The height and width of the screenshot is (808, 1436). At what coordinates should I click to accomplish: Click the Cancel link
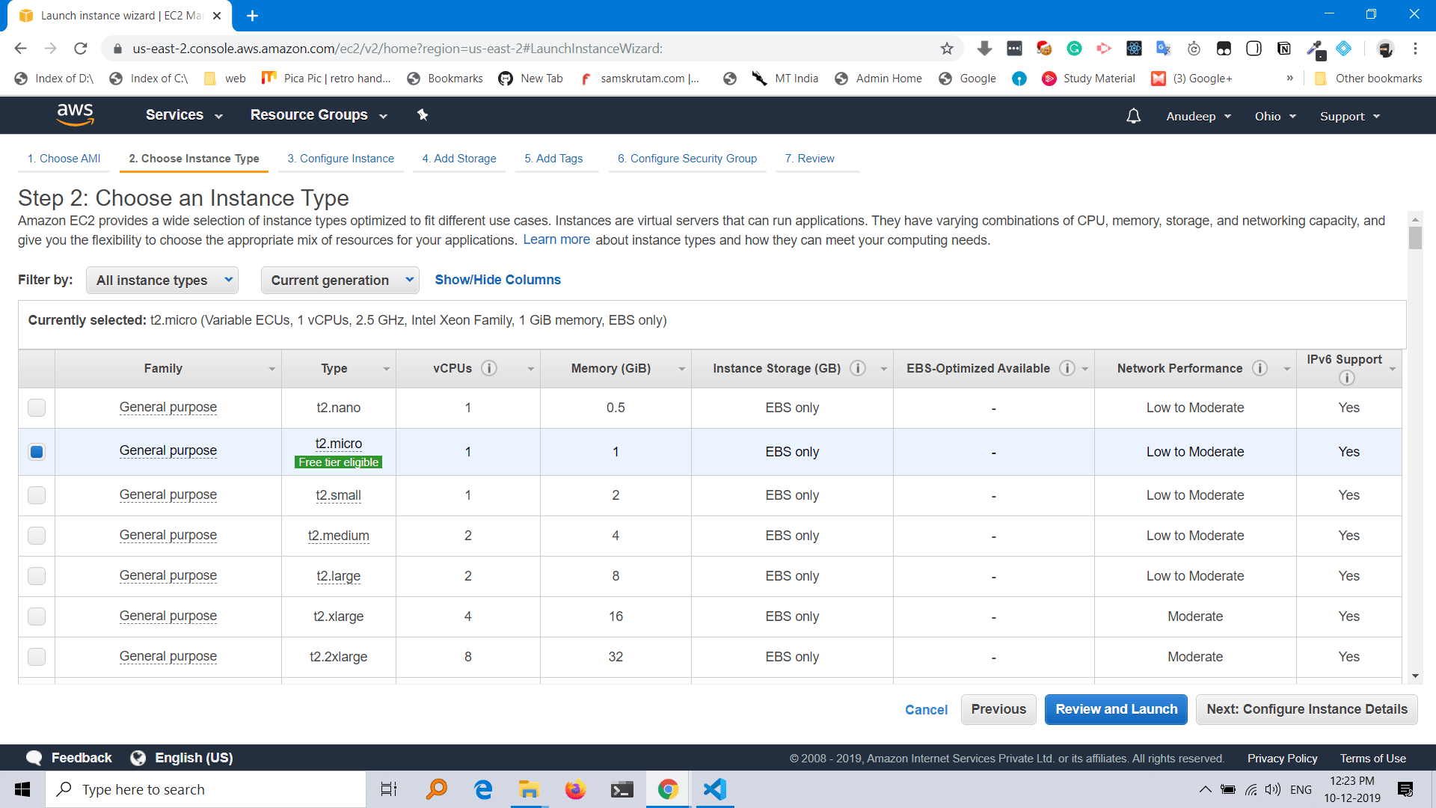tap(926, 710)
